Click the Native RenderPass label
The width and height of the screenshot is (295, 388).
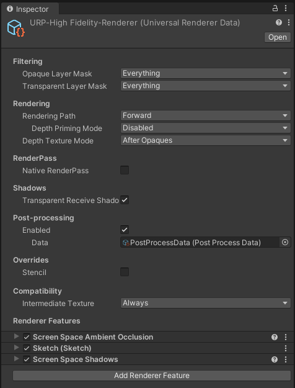click(56, 171)
